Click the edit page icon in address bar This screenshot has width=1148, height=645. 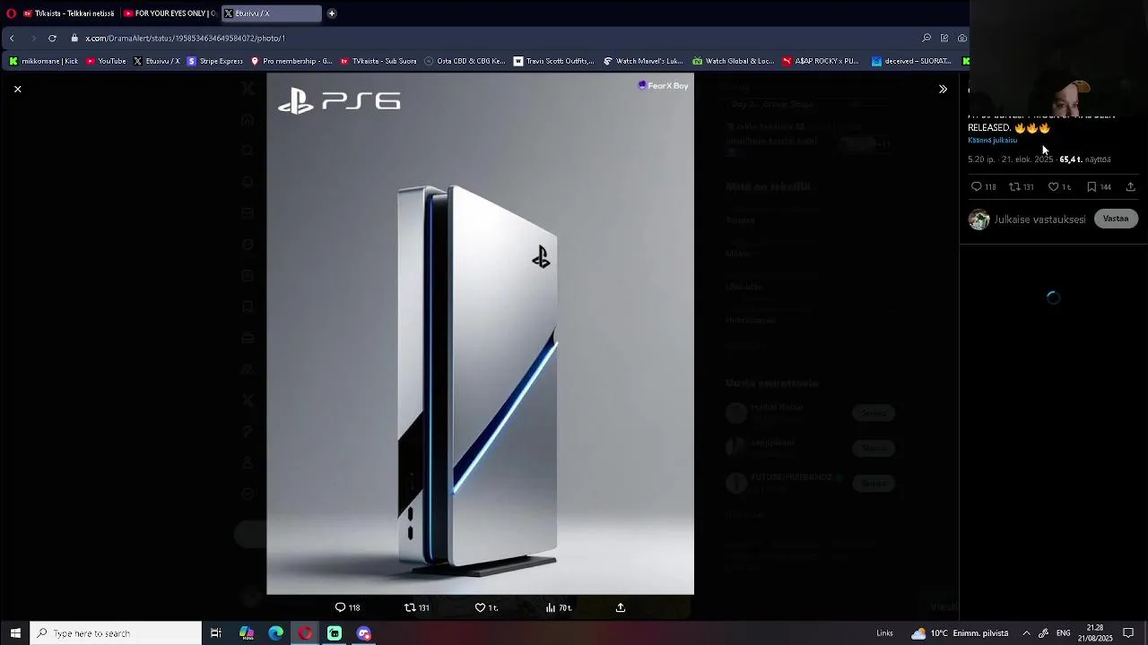944,38
